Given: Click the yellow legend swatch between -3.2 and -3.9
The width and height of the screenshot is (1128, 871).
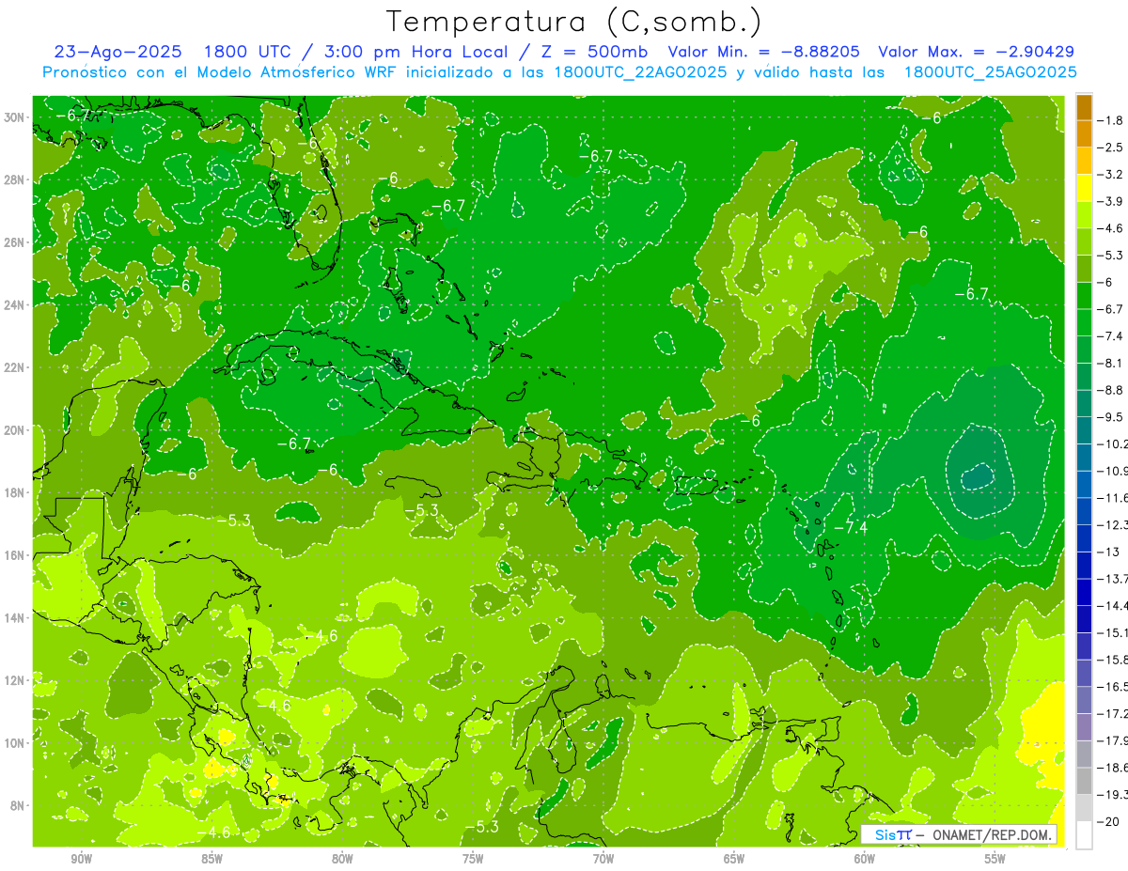Looking at the screenshot, I should (x=1084, y=188).
